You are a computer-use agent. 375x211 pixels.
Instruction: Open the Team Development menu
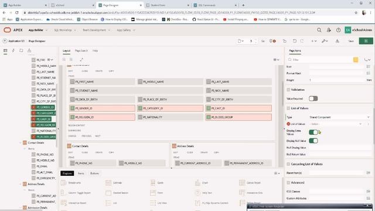pyautogui.click(x=96, y=30)
